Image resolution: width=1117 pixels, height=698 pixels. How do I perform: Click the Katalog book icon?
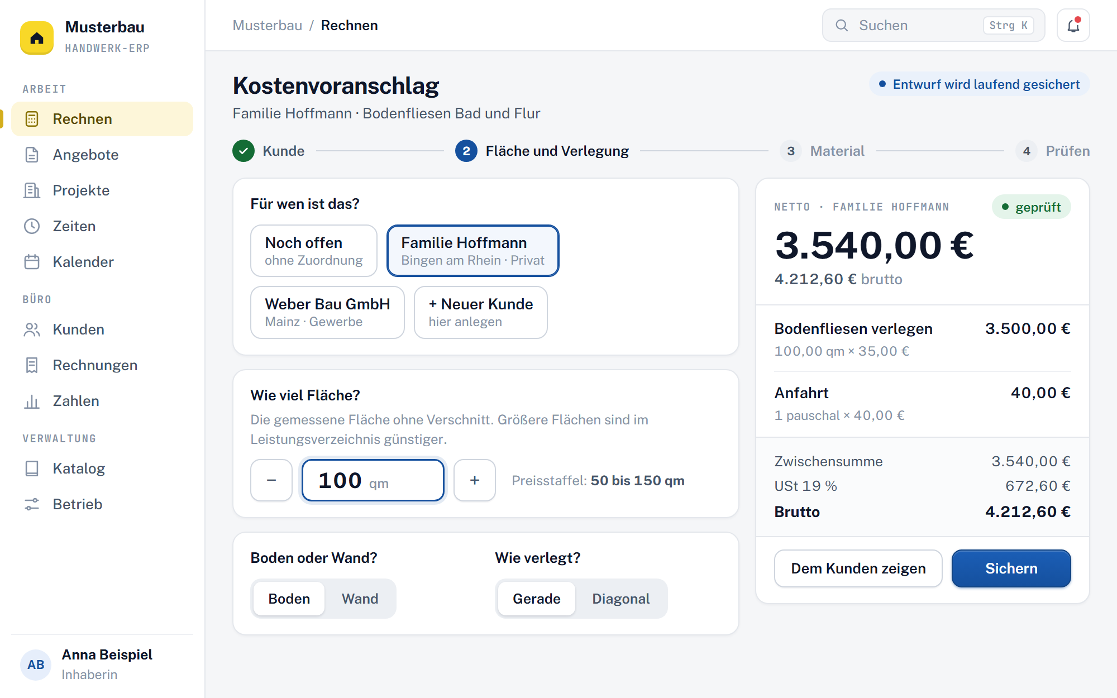[x=32, y=468]
